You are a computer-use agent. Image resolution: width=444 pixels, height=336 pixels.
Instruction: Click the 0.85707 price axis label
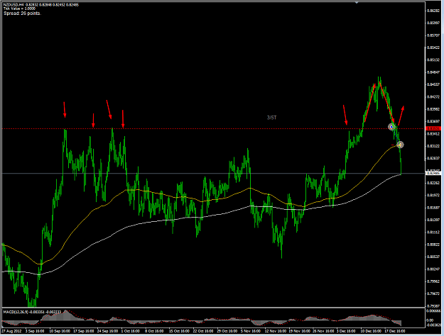pos(433,35)
